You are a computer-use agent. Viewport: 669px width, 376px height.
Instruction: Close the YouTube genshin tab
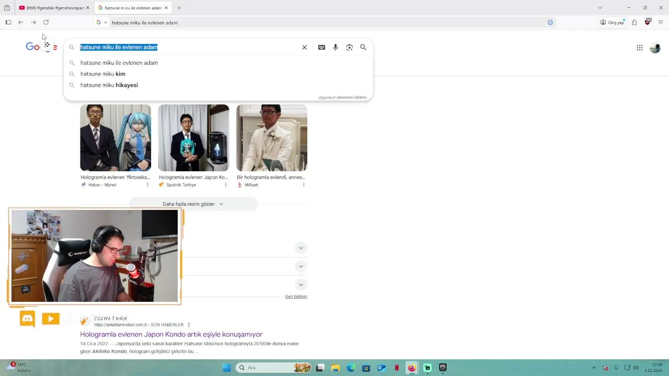click(x=88, y=8)
